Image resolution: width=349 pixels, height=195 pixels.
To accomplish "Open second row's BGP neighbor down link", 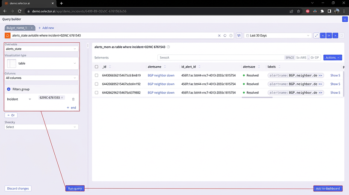I will (161, 84).
